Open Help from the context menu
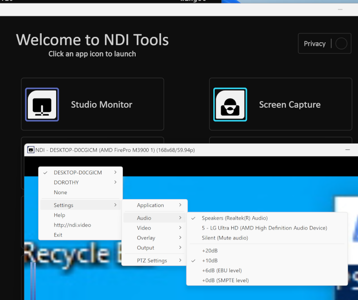 81,215
